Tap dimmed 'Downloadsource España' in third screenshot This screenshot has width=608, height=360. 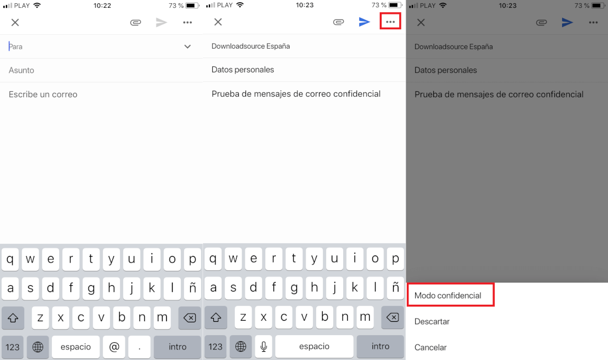tap(453, 46)
